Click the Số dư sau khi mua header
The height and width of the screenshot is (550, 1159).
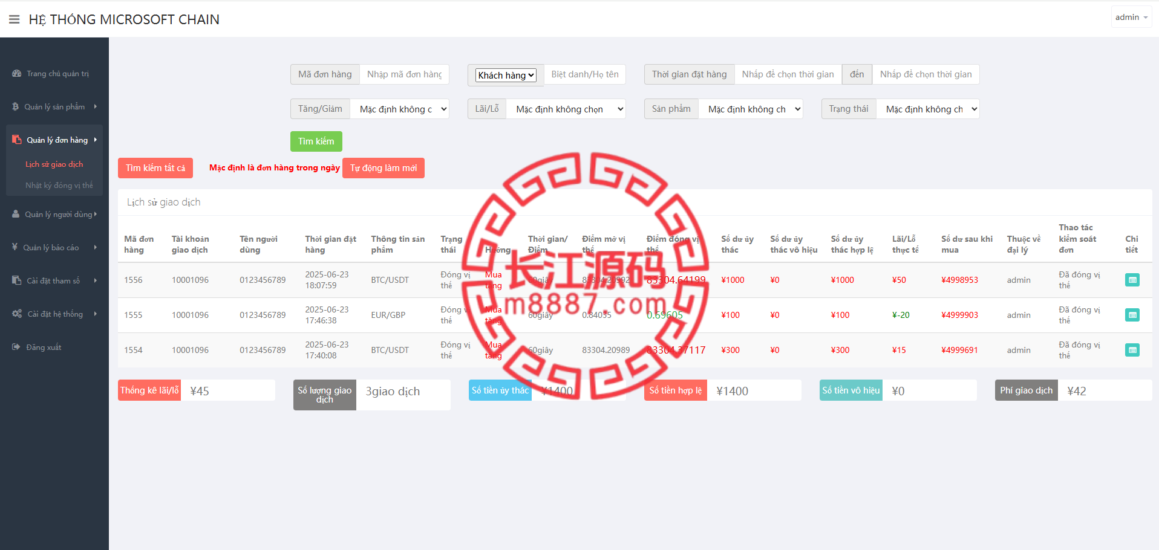tap(967, 244)
